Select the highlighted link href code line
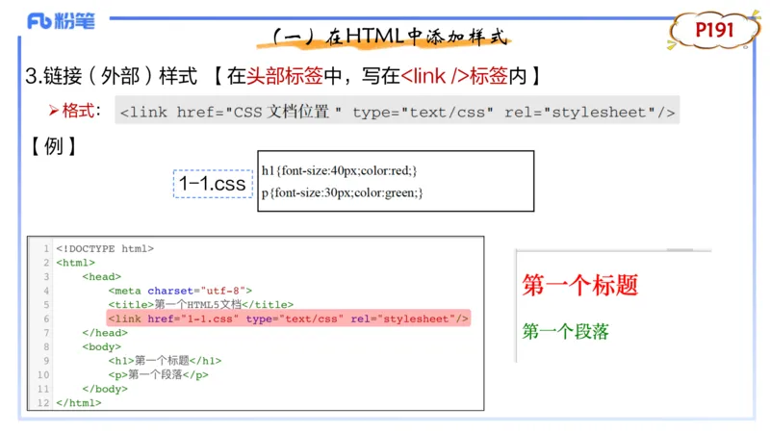This screenshot has width=770, height=433. pos(288,318)
